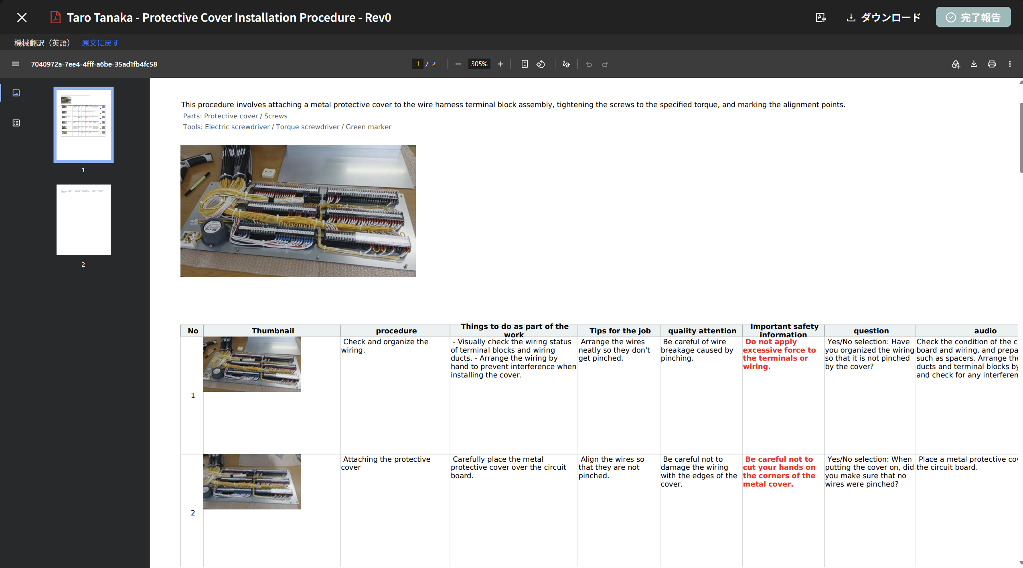The image size is (1023, 568).
Task: Open the more actions three-dot menu
Action: click(x=1010, y=64)
